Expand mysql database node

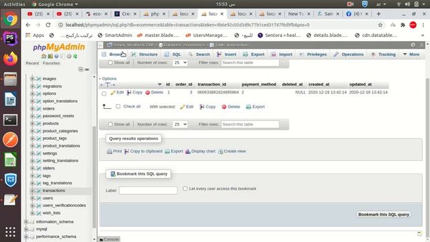pyautogui.click(x=26, y=229)
